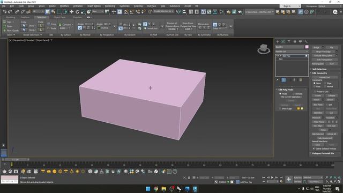Open the Animation menu

pyautogui.click(x=78, y=6)
